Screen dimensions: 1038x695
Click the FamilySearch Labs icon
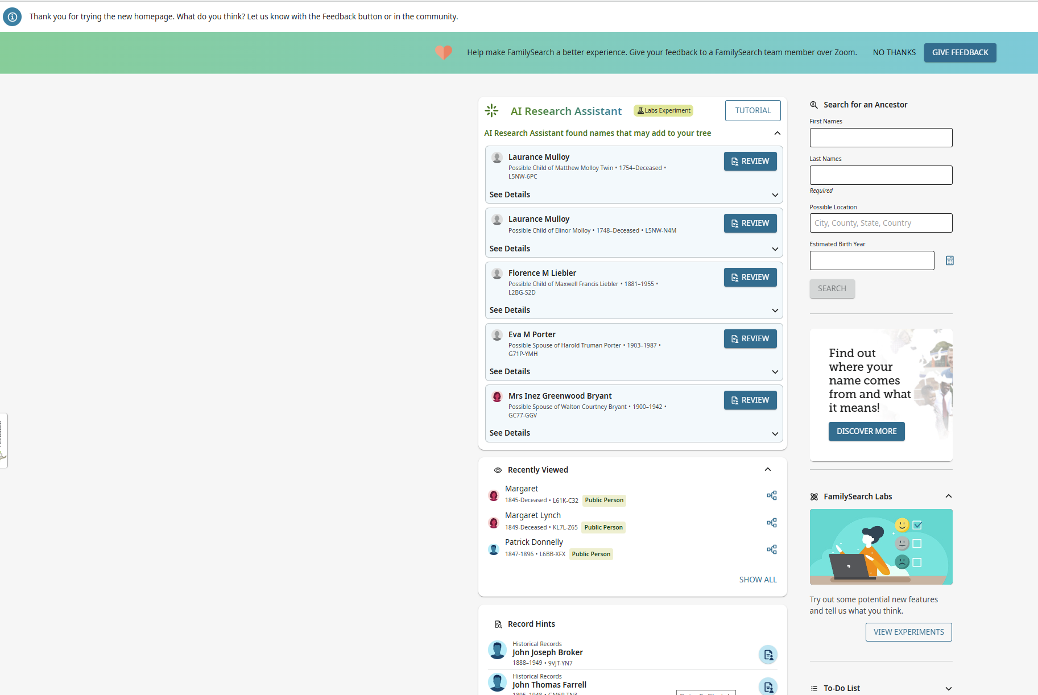(x=814, y=497)
